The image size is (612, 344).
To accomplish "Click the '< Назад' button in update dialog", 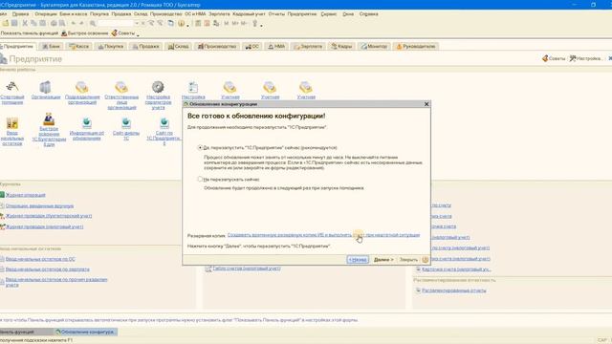I will (x=358, y=259).
